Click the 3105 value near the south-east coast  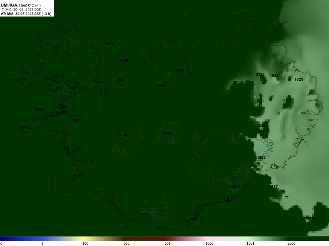pyautogui.click(x=235, y=187)
